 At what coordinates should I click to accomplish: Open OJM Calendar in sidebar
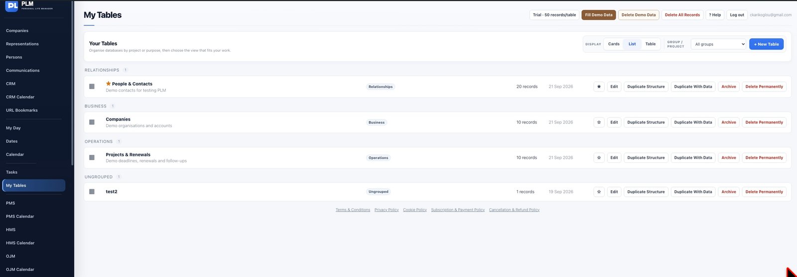[x=20, y=270]
